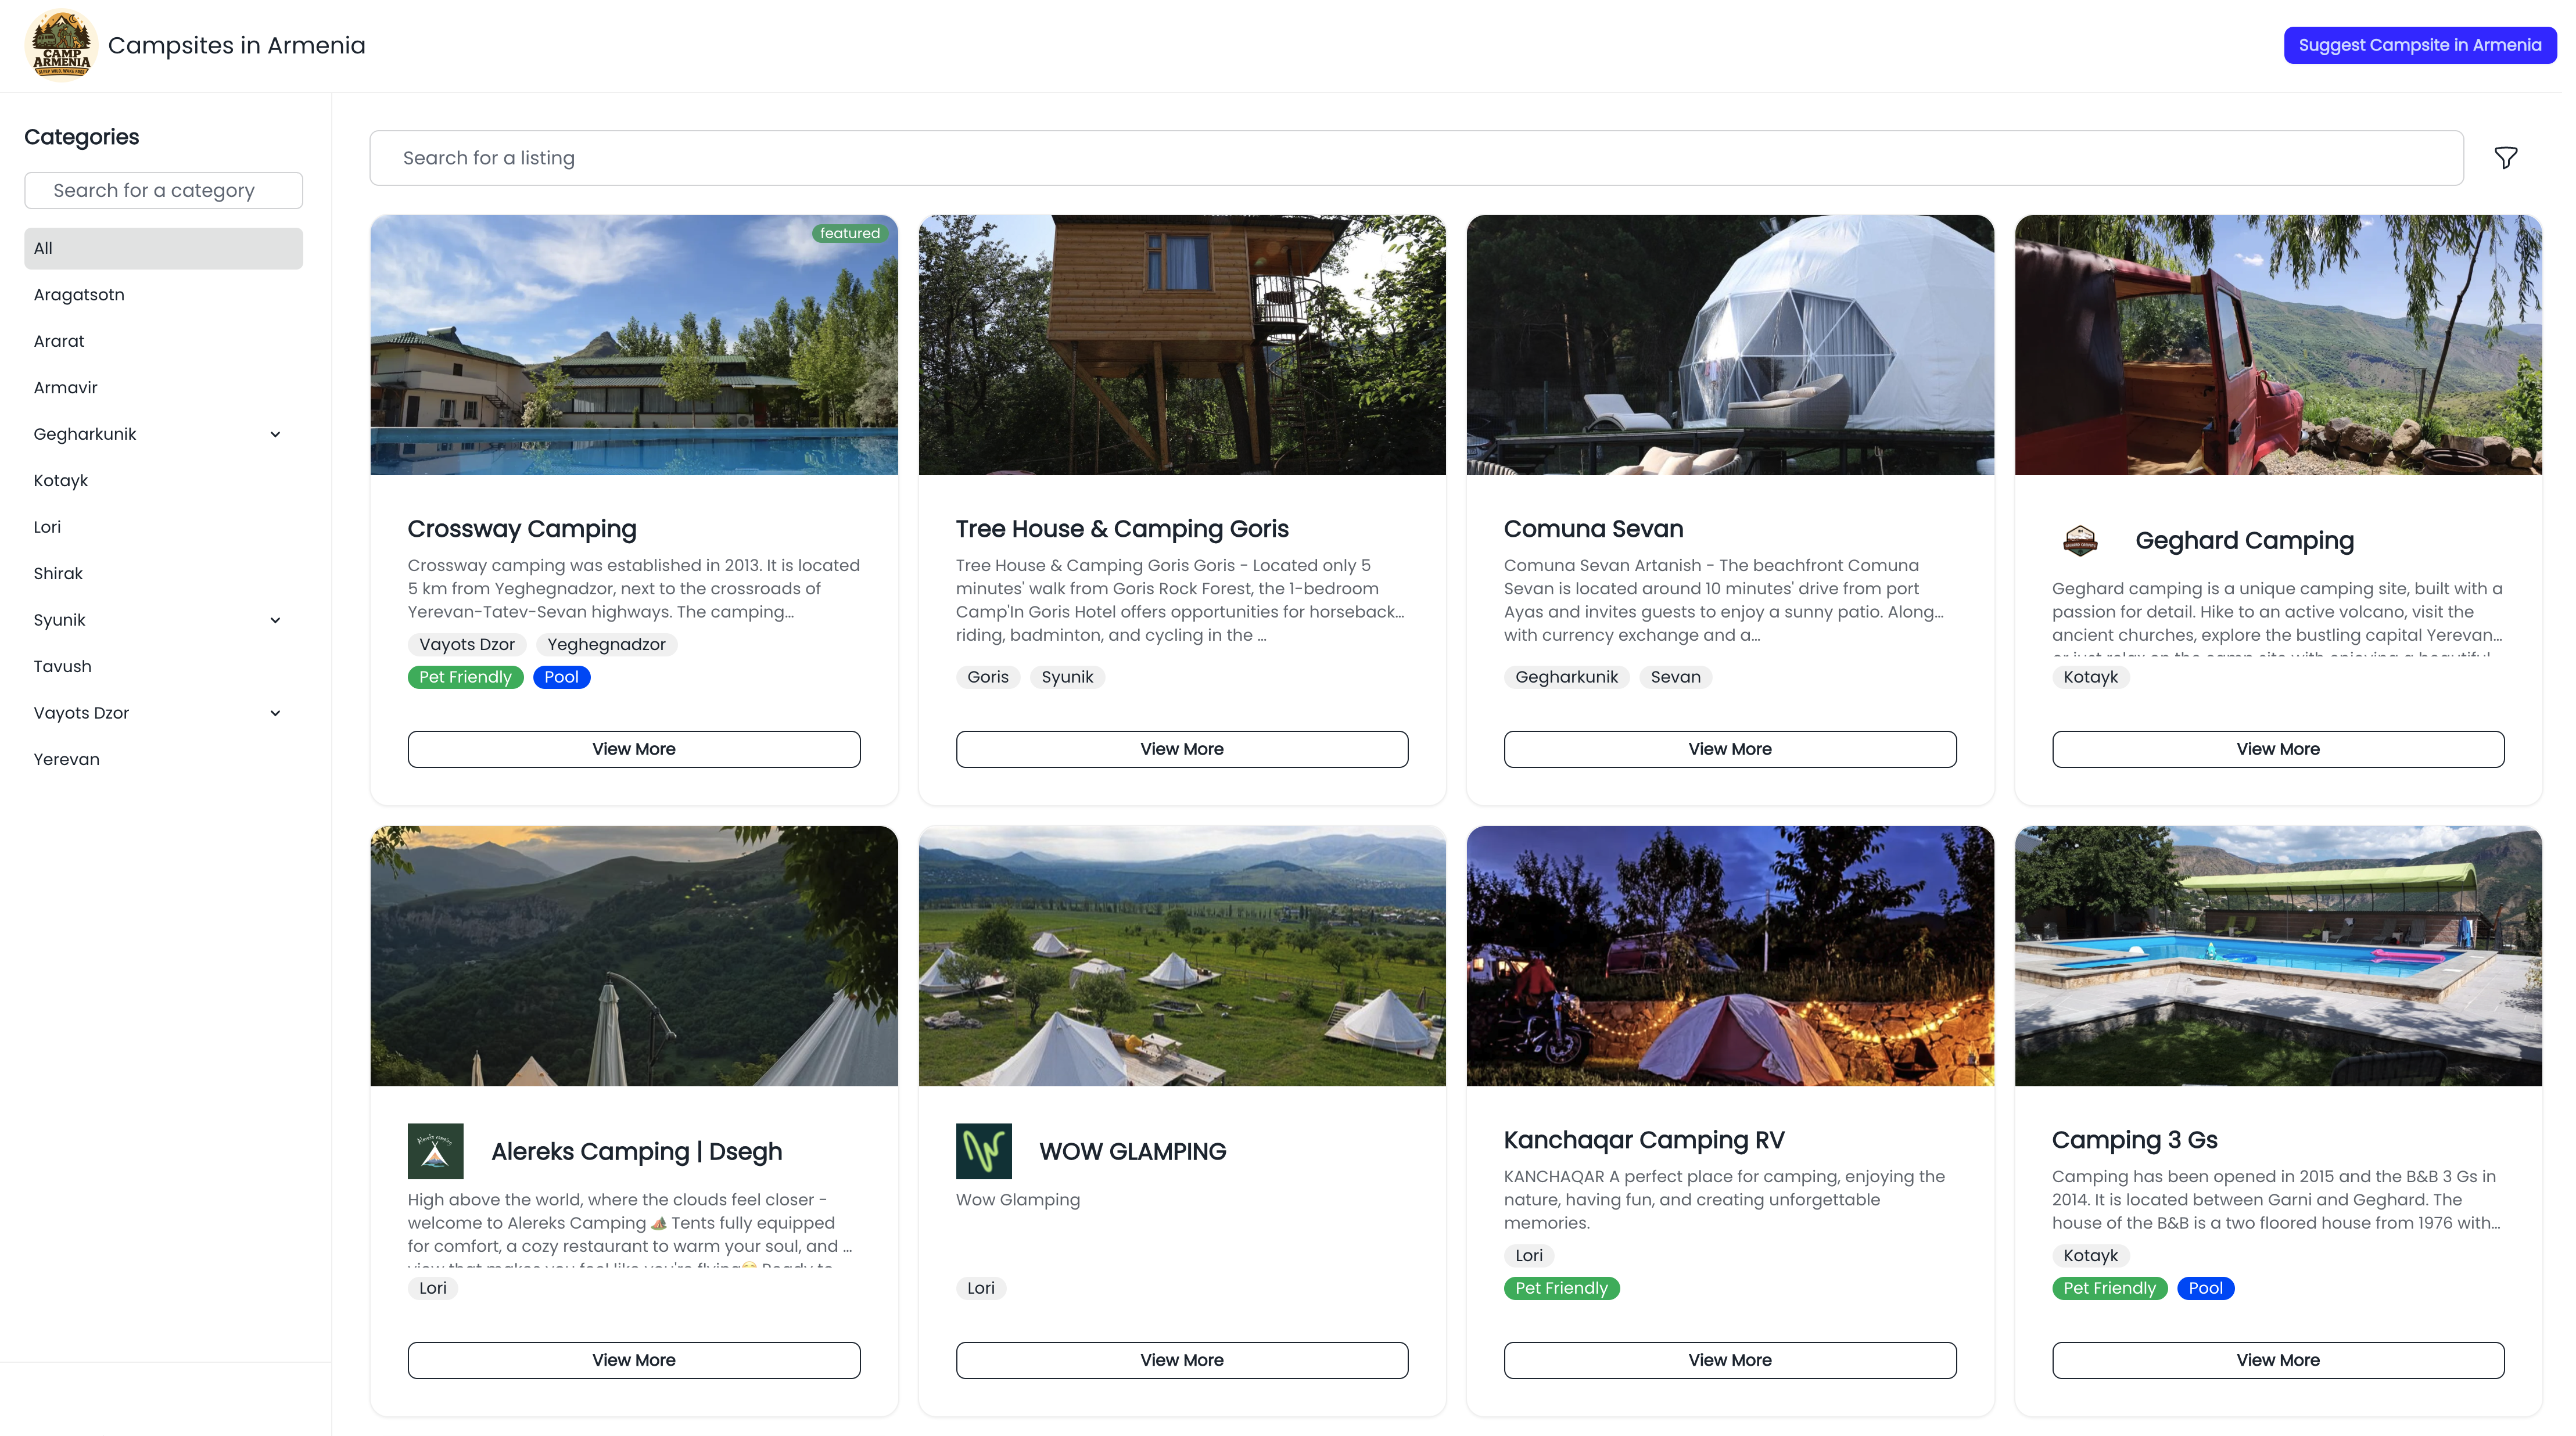Click the Pool tag on Crossway Camping

(x=561, y=677)
